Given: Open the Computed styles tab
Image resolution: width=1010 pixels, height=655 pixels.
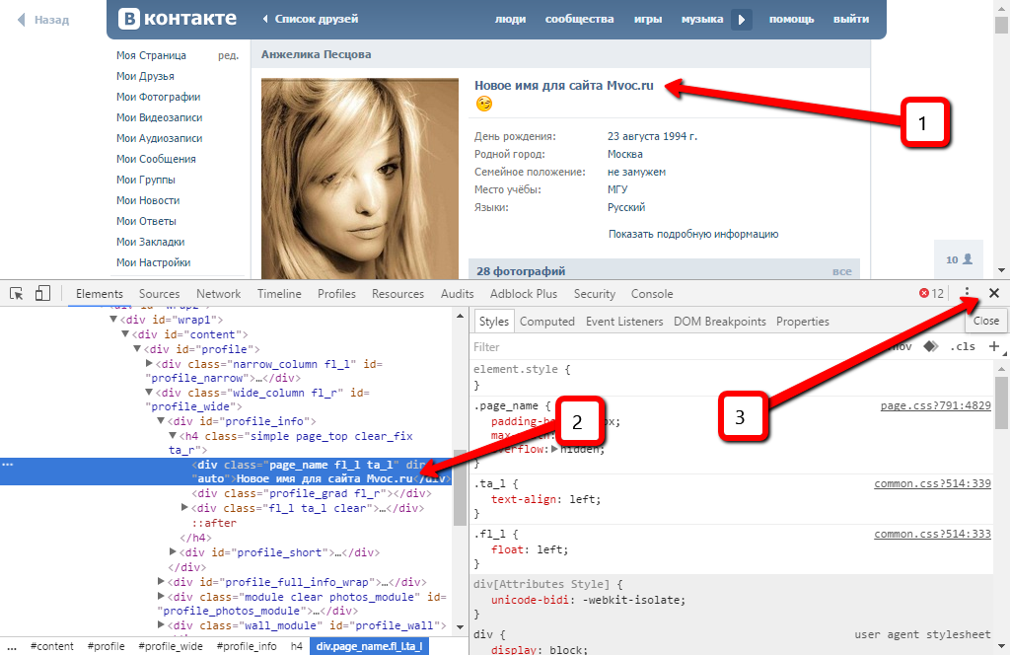Looking at the screenshot, I should pos(546,321).
